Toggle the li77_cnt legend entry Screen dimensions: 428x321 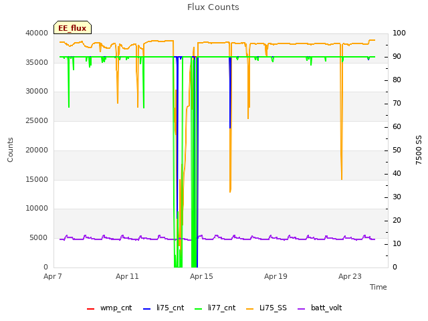pos(215,308)
